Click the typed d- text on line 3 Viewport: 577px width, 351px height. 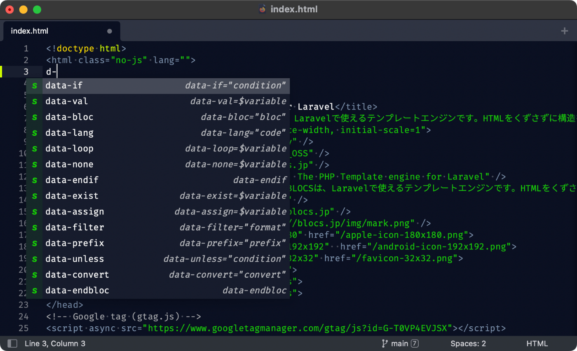[x=51, y=72]
